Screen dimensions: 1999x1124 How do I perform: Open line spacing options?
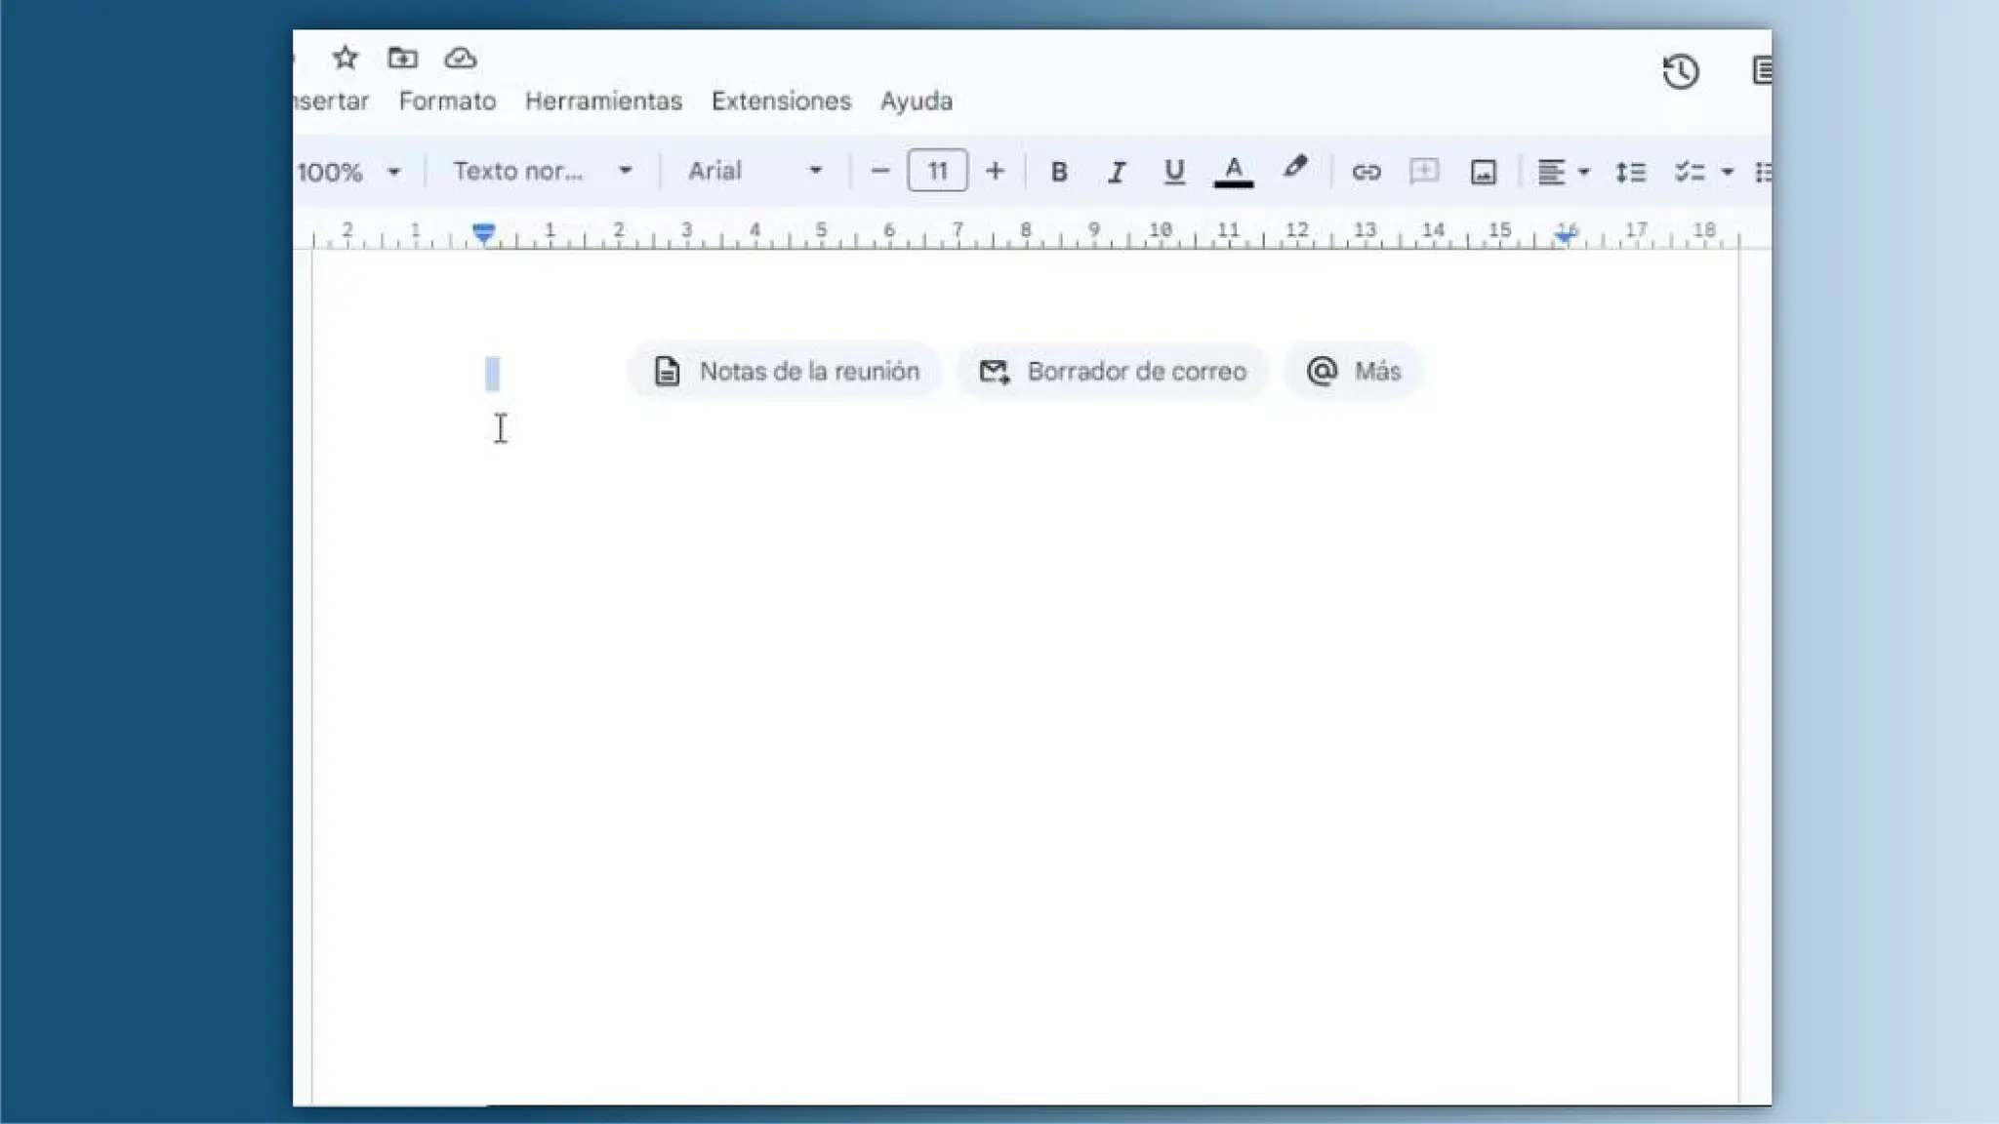point(1630,173)
